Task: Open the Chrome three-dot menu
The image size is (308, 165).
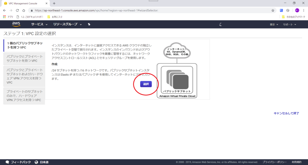Action: coord(304,11)
